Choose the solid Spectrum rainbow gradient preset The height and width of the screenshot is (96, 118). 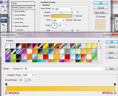[x=73, y=46]
